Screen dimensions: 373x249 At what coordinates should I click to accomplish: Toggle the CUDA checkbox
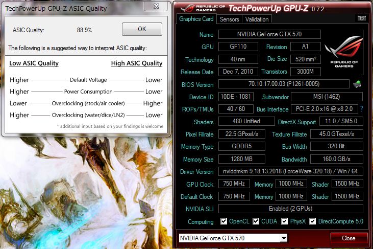pyautogui.click(x=256, y=221)
